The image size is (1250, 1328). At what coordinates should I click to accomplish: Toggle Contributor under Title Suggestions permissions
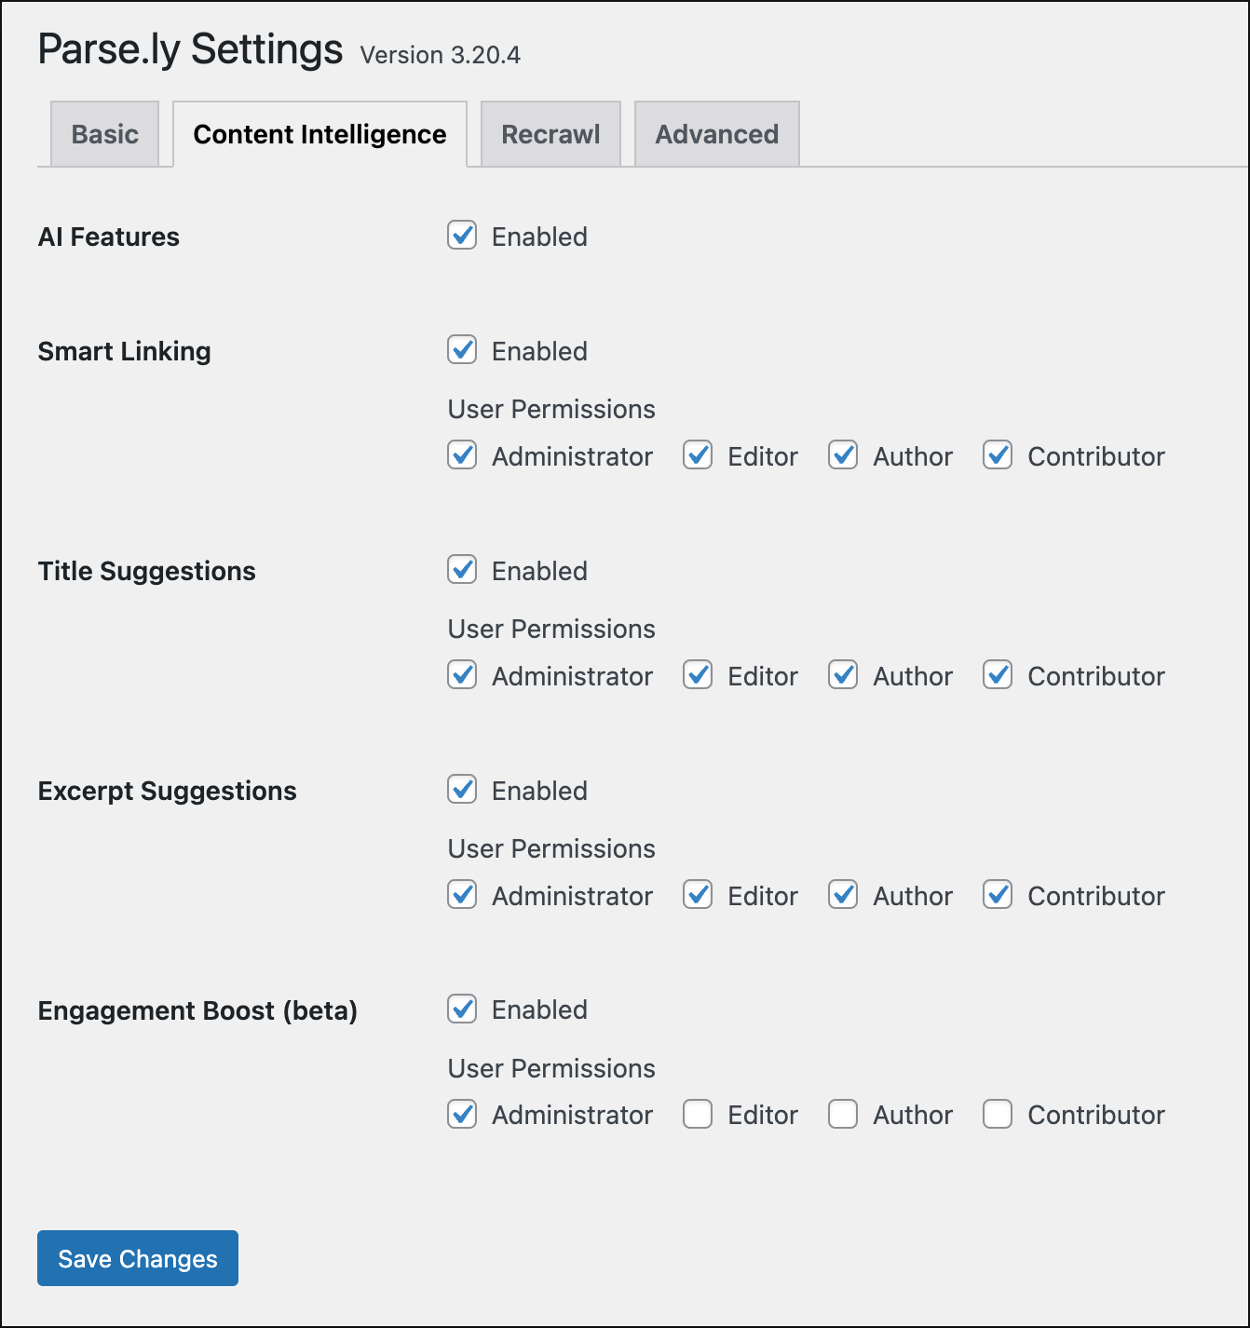click(998, 675)
